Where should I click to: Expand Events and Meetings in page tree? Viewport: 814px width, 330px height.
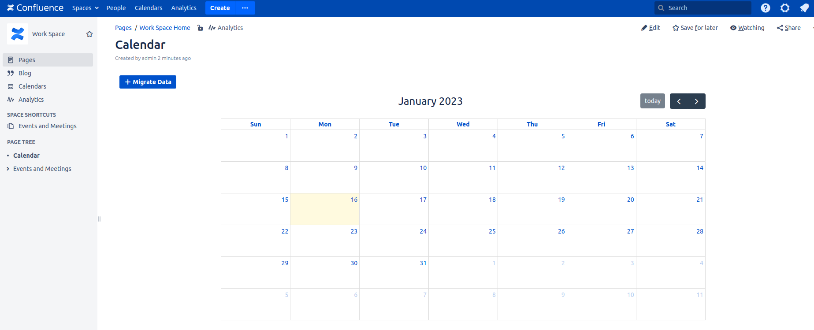point(8,169)
